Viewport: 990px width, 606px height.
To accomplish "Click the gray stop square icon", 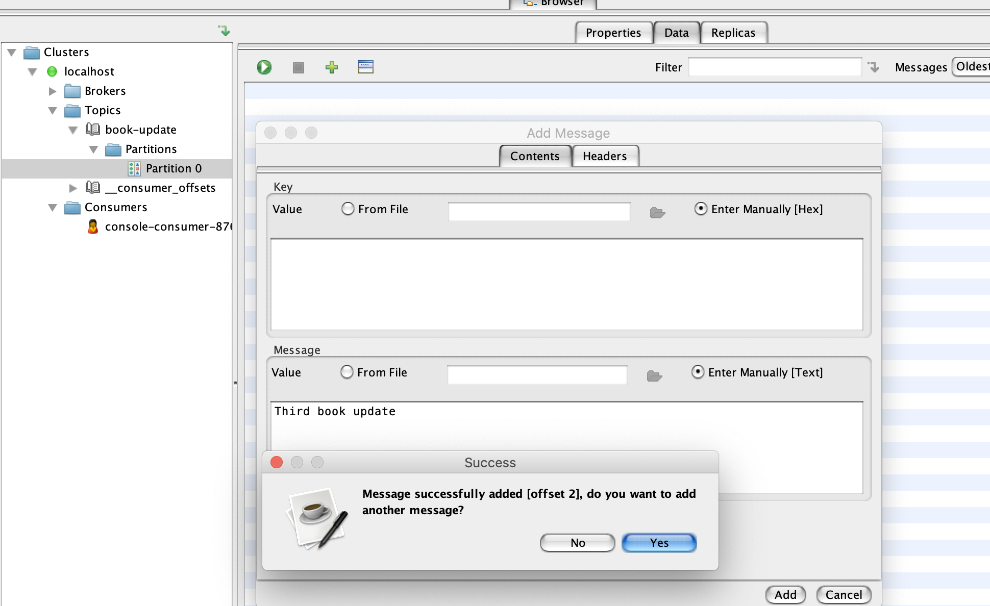I will 299,67.
